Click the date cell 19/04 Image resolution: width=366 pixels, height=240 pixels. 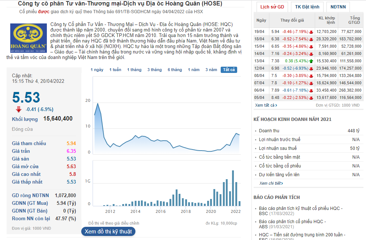click(x=259, y=32)
